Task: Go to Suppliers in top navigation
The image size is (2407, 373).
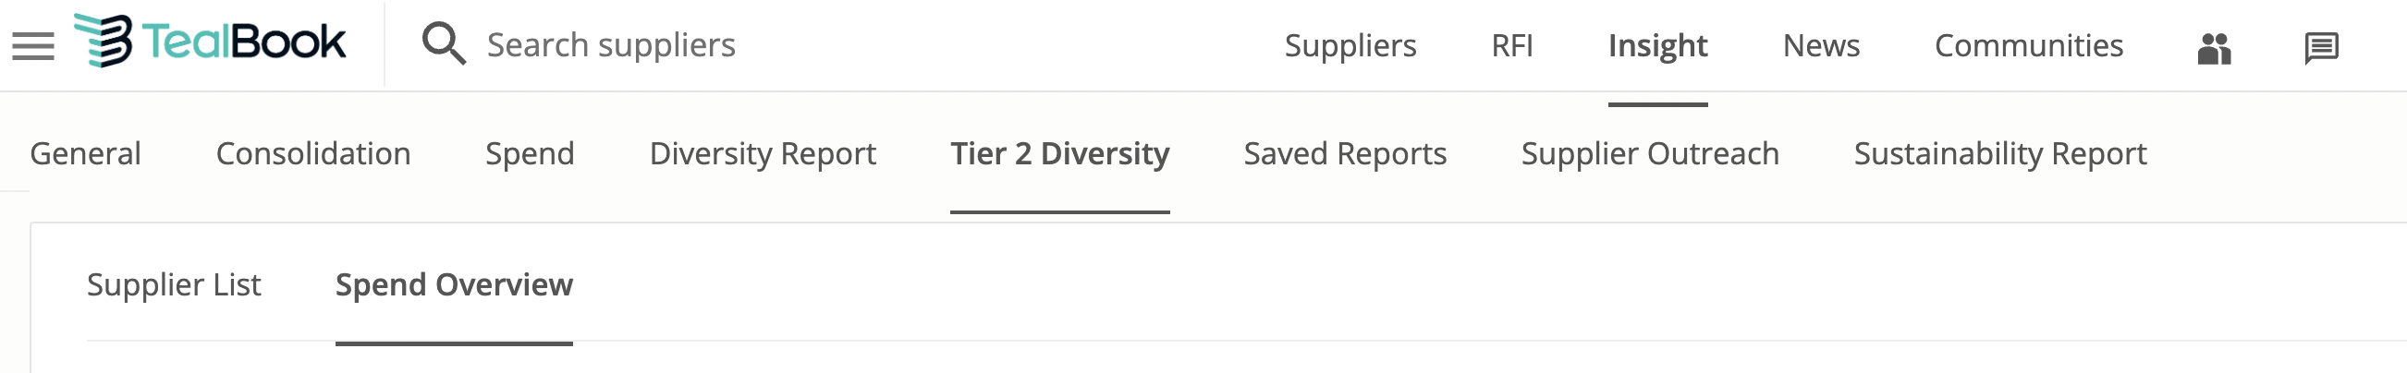Action: (x=1350, y=45)
